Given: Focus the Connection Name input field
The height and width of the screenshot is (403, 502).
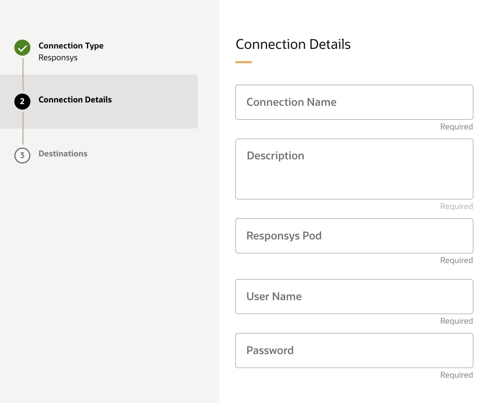Looking at the screenshot, I should pos(354,102).
